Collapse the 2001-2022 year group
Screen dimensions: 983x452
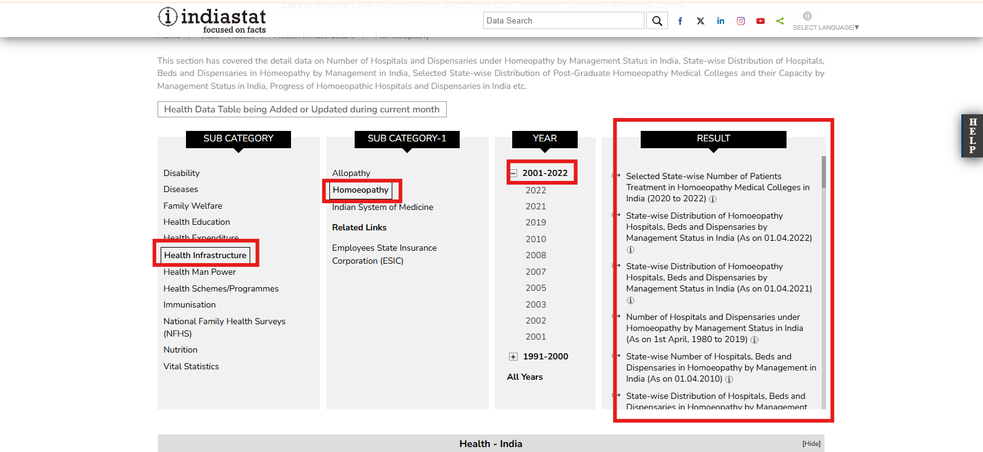point(513,174)
